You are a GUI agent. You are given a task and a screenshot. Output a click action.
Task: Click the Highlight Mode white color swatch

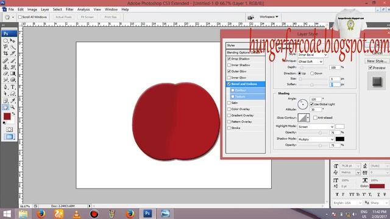340,127
